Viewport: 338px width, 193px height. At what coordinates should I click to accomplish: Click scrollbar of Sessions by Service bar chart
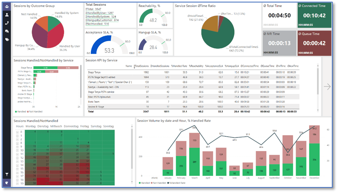tap(81, 82)
